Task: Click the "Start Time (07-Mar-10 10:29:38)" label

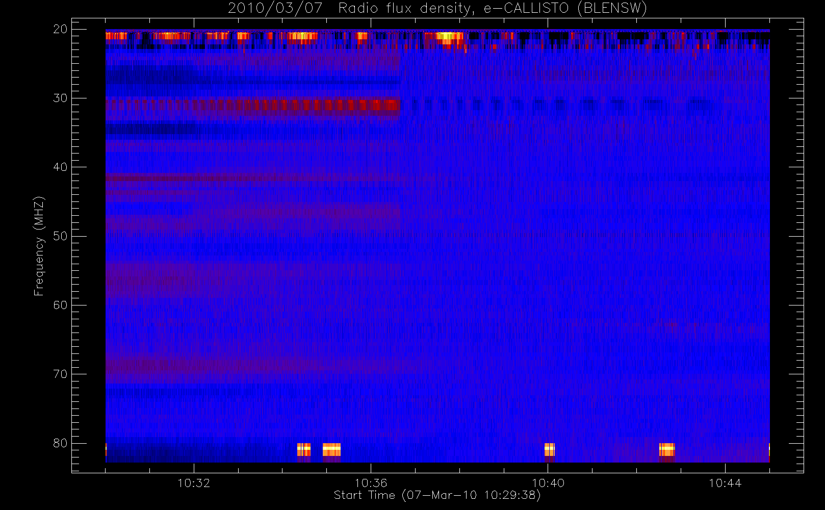Action: (437, 495)
